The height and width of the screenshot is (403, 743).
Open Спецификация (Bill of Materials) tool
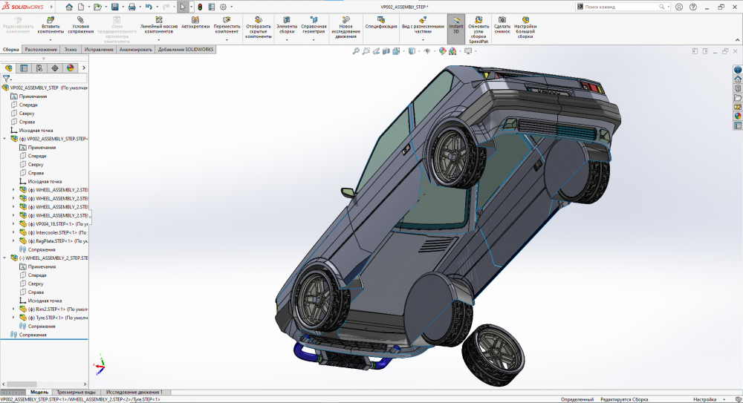[x=380, y=21]
